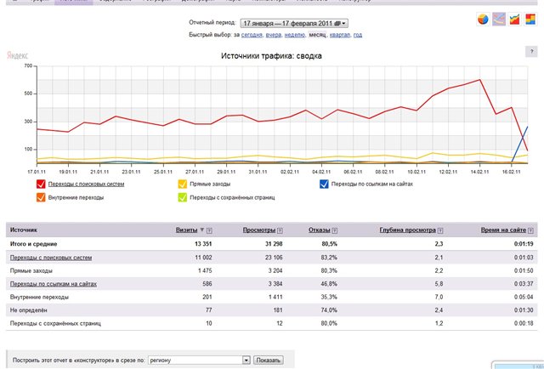Toggle the Переходы с поисковых систем series checkbox
Viewport: 544px width, 369px height.
click(x=40, y=184)
